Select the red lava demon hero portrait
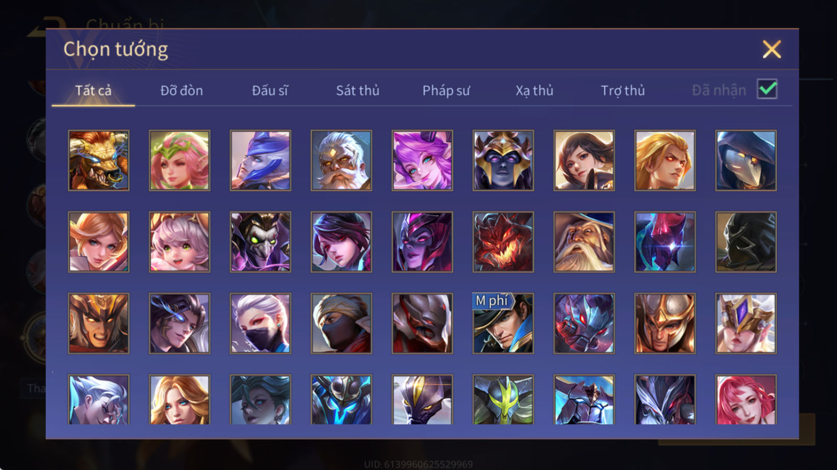The height and width of the screenshot is (470, 837). [503, 242]
